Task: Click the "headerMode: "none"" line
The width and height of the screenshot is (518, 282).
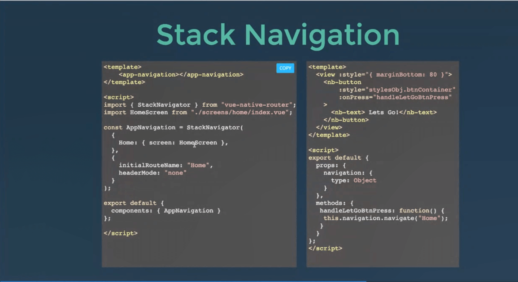Action: [x=152, y=173]
